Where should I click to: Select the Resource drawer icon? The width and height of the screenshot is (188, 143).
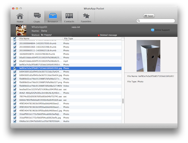(x=53, y=16)
